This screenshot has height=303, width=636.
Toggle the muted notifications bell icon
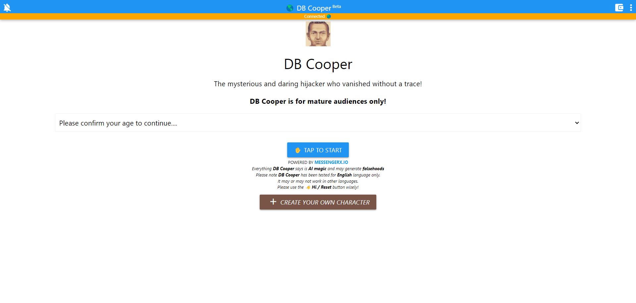7,7
